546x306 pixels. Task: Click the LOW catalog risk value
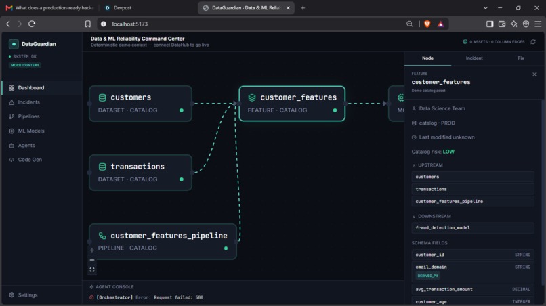(x=448, y=152)
